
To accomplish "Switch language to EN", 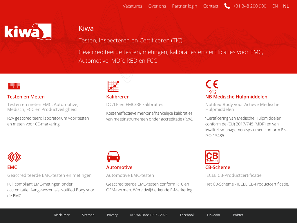I will pos(275,6).
